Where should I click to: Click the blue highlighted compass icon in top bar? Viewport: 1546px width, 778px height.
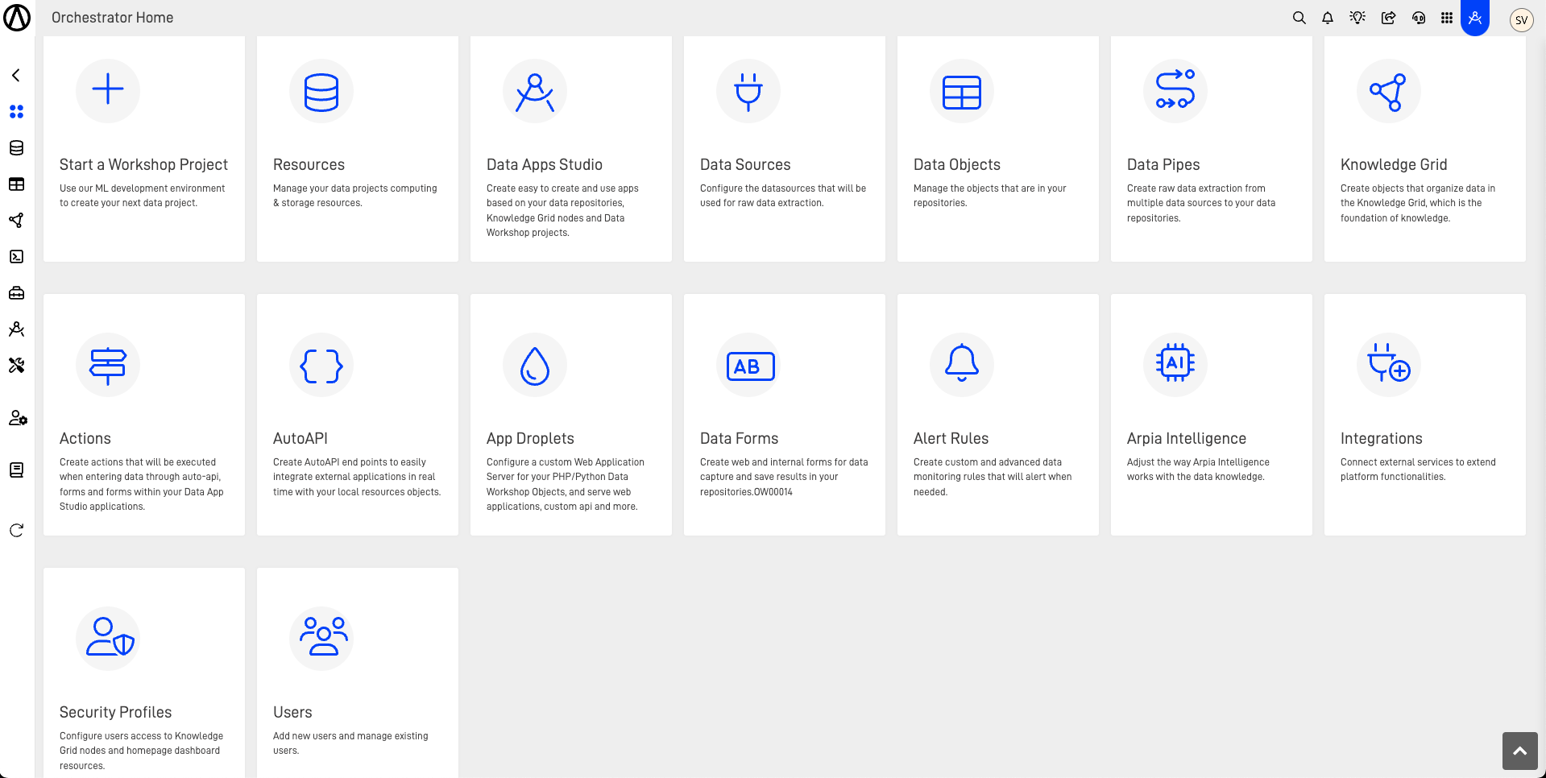[x=1475, y=18]
